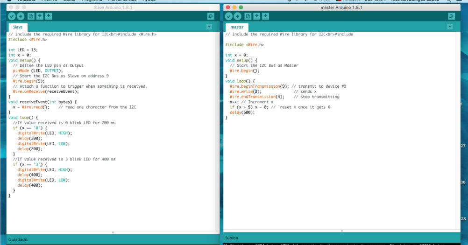Click 'int x = 0;' in master window
This screenshot has width=468, height=245.
[x=236, y=55]
